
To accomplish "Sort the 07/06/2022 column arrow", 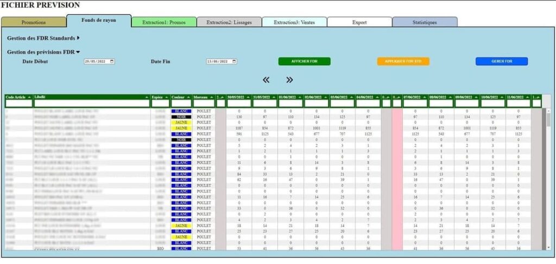I will pyautogui.click(x=424, y=97).
